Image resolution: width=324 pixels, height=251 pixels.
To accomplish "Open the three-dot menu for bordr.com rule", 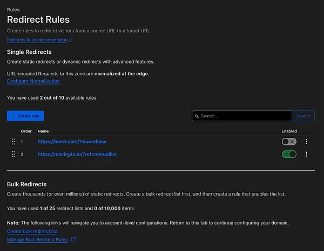I will click(x=306, y=142).
